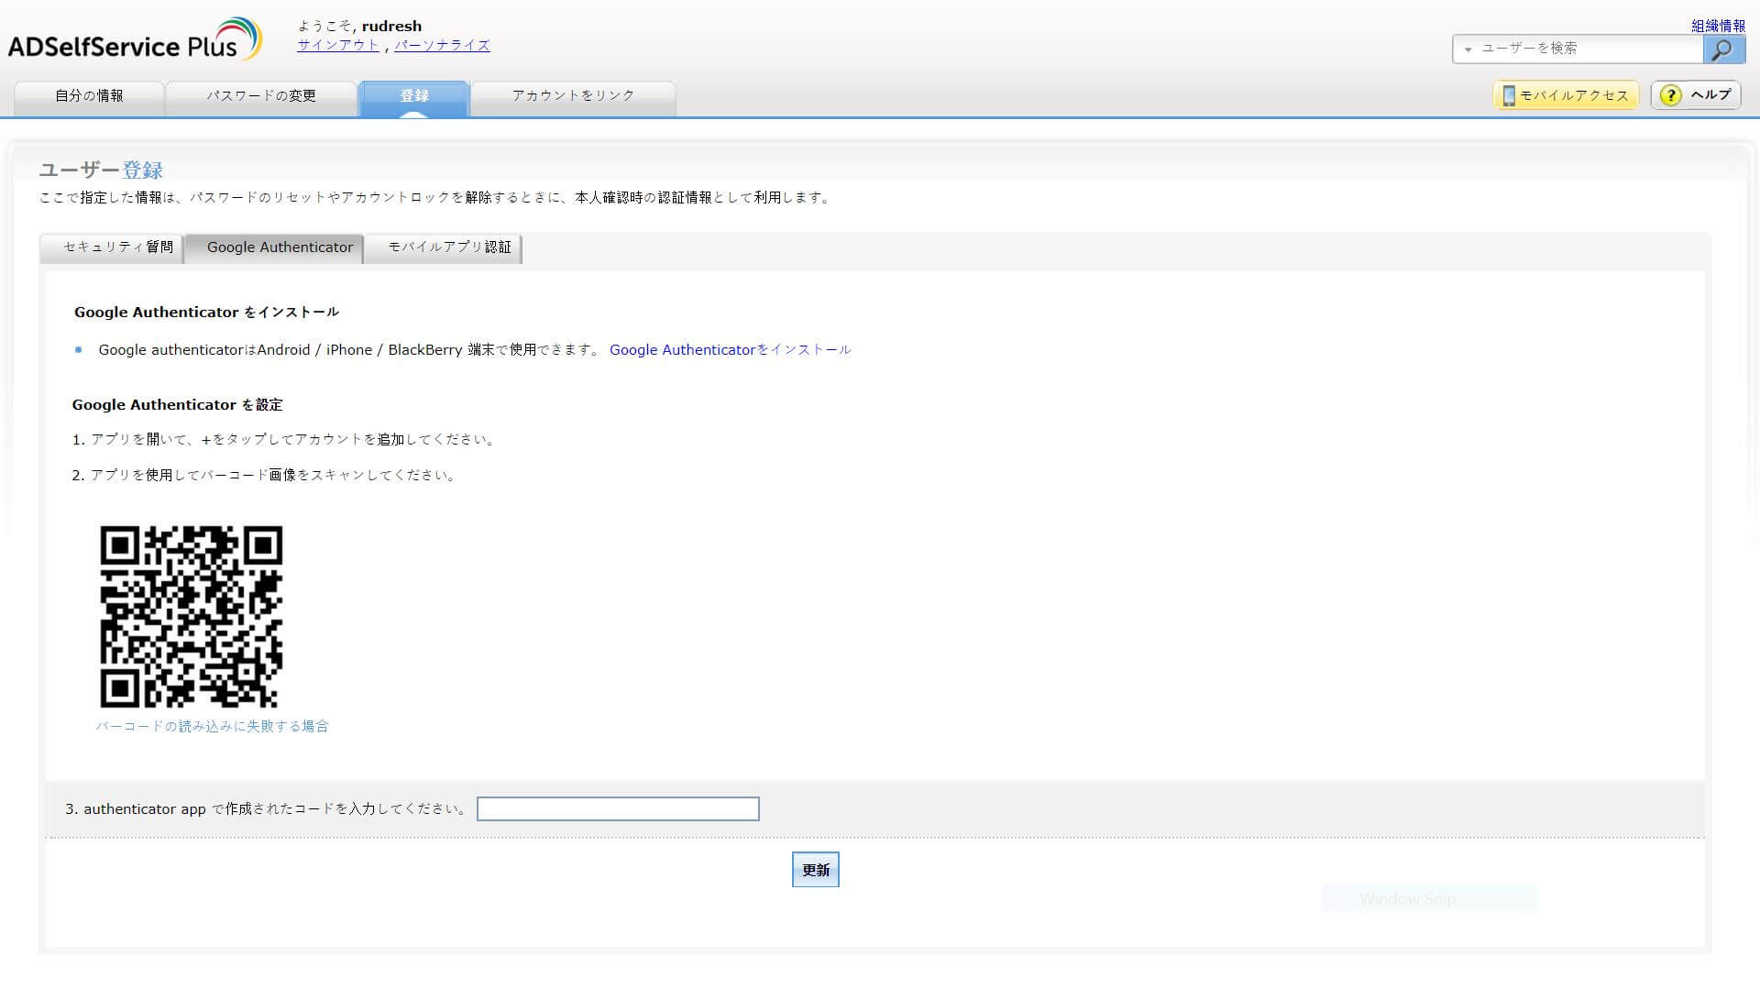Screen dimensions: 1760x989
Task: Switch to the セキュリティ質問 sub-tab
Action: pyautogui.click(x=112, y=247)
